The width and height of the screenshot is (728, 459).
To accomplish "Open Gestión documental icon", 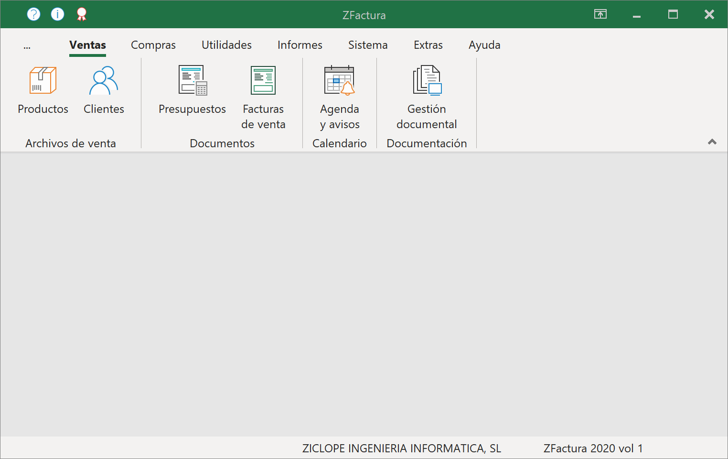I will (427, 81).
